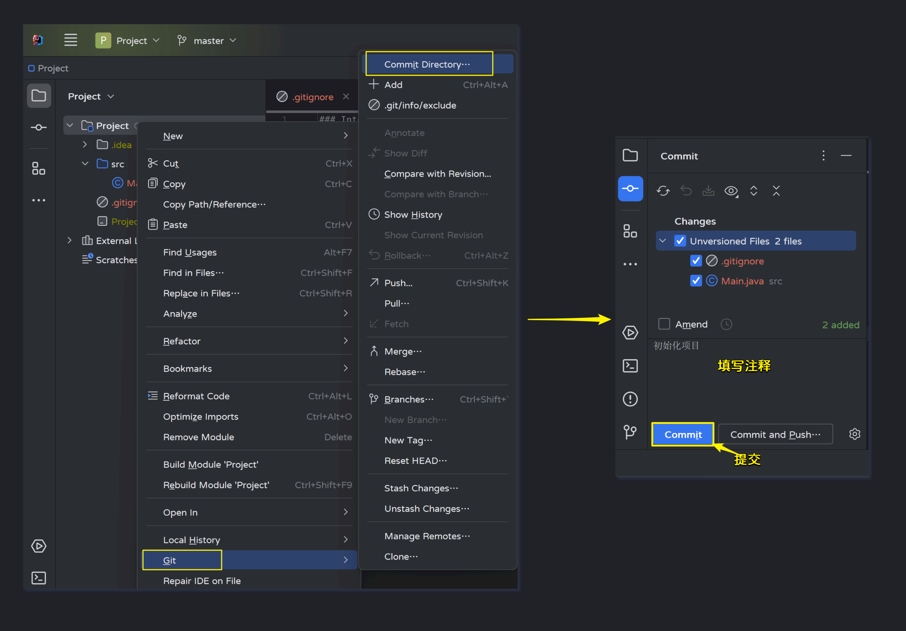Choose Show History from Git submenu
Image resolution: width=906 pixels, height=631 pixels.
pyautogui.click(x=413, y=215)
